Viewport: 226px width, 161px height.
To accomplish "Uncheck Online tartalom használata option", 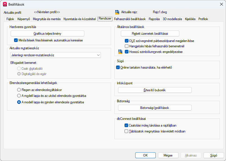I will 118,67.
